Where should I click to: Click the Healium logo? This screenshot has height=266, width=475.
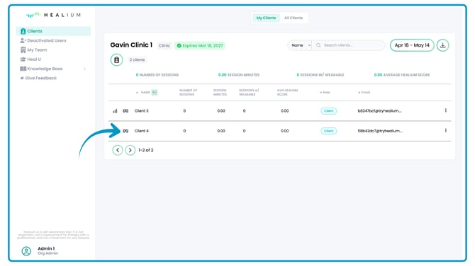pos(54,15)
